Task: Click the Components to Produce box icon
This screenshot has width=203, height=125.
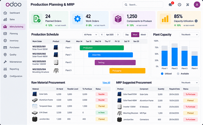Action: [x=118, y=19]
